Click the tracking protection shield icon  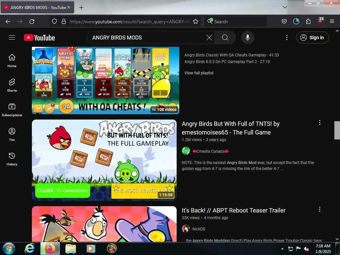pos(54,21)
